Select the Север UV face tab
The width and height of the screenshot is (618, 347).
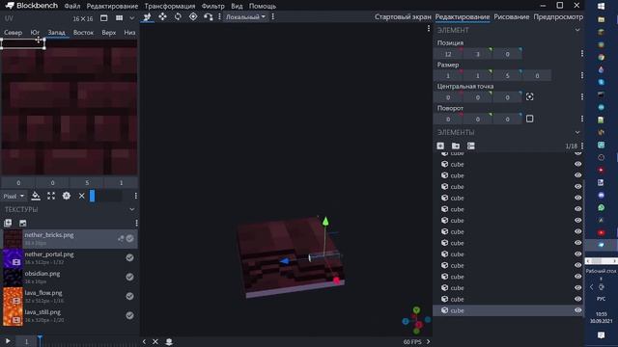13,33
